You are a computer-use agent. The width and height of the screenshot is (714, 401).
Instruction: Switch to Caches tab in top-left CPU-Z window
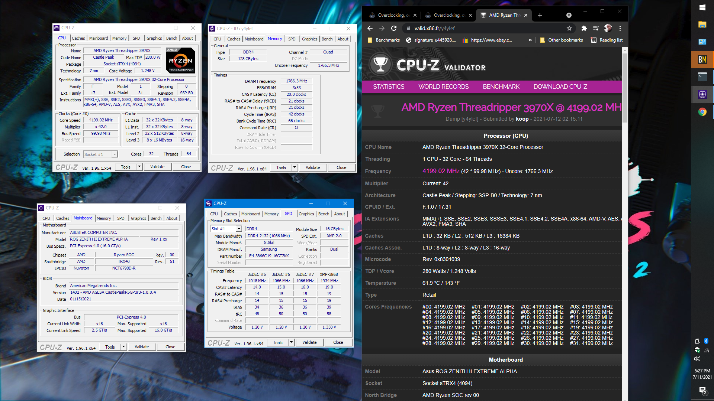point(78,38)
